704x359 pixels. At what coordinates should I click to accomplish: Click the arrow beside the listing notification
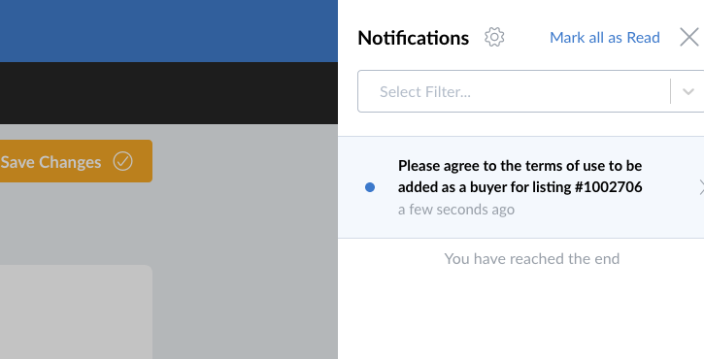pyautogui.click(x=701, y=187)
